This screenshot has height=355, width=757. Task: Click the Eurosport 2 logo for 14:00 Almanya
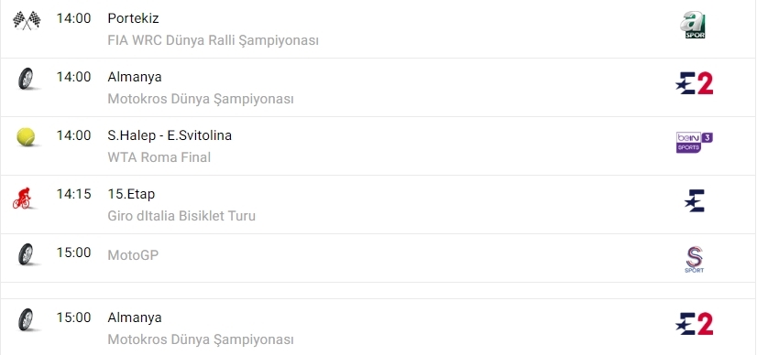[695, 83]
